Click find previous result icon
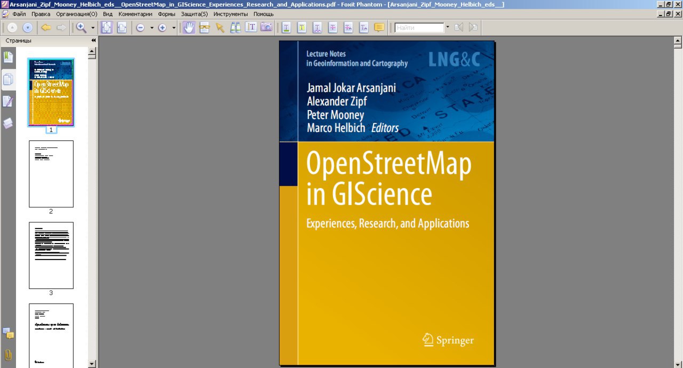Image resolution: width=683 pixels, height=368 pixels. pyautogui.click(x=459, y=28)
